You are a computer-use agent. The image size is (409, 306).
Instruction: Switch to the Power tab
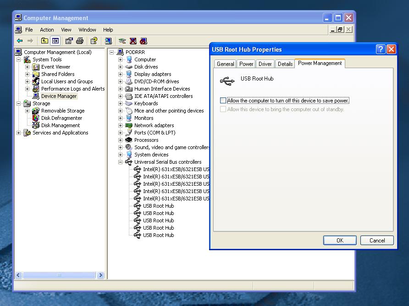(x=246, y=64)
